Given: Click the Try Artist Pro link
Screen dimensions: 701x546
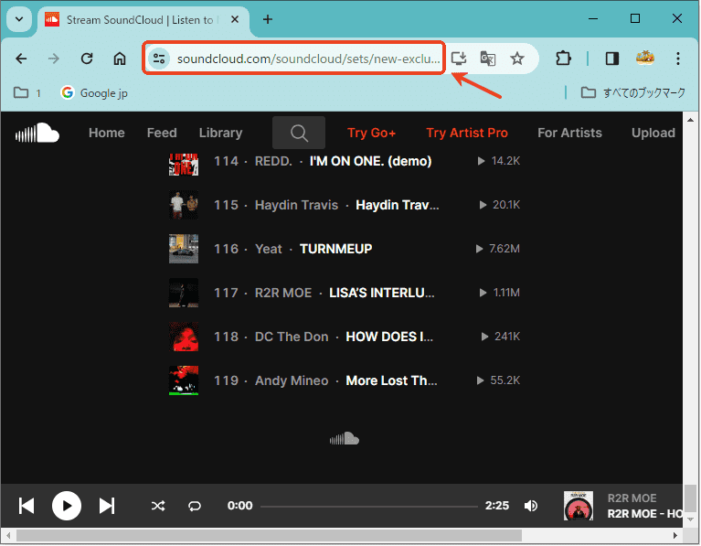Looking at the screenshot, I should [466, 134].
